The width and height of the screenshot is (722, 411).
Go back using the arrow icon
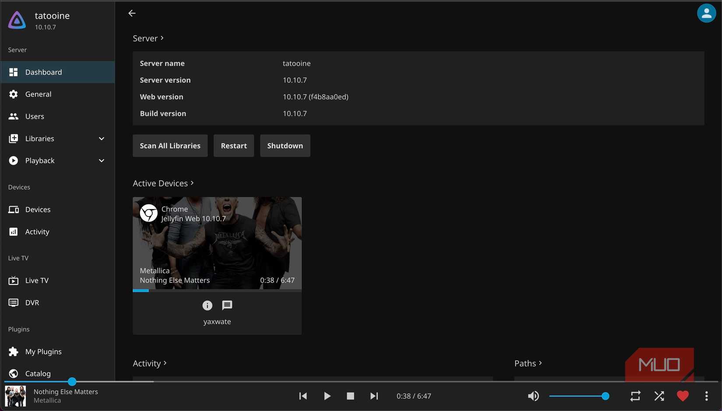point(132,13)
